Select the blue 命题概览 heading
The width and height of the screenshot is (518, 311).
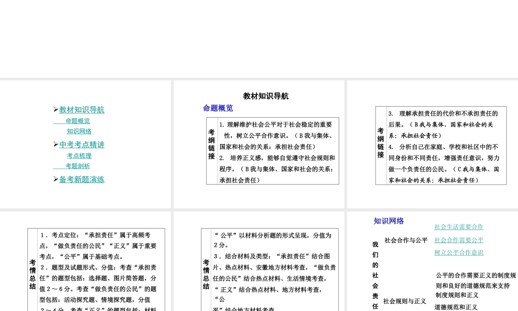(x=218, y=108)
